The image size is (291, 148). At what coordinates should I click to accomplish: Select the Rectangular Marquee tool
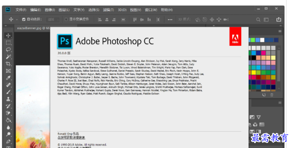8,43
